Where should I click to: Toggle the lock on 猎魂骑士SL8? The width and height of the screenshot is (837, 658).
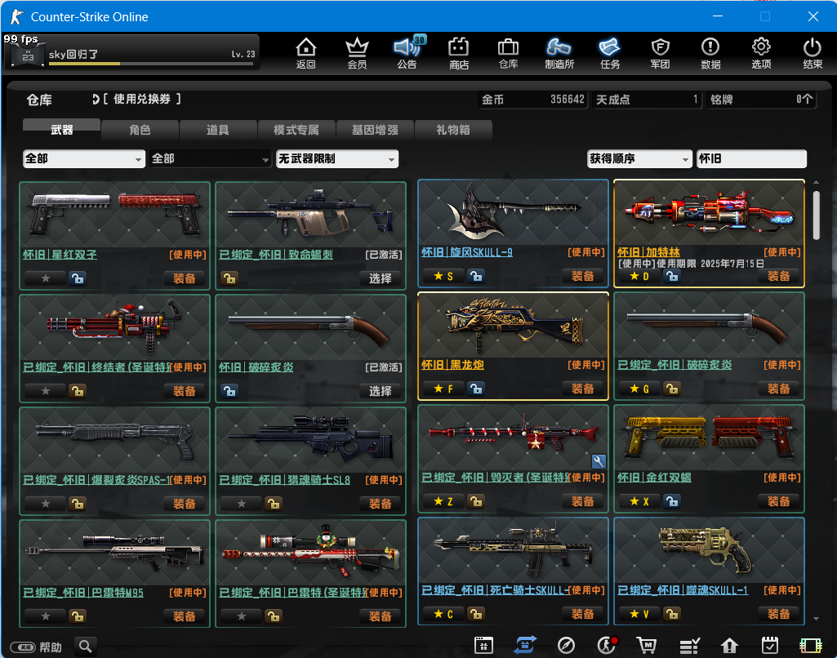pyautogui.click(x=274, y=503)
